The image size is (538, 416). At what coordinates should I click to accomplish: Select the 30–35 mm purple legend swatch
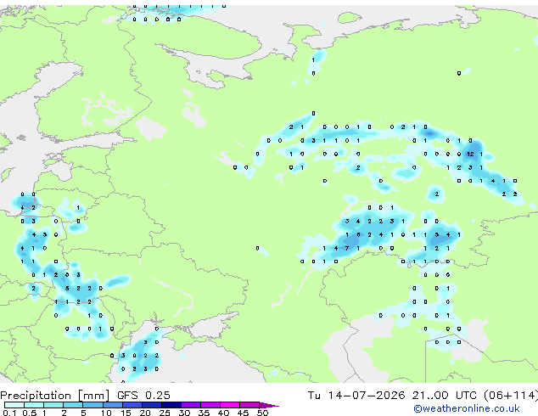pos(190,405)
